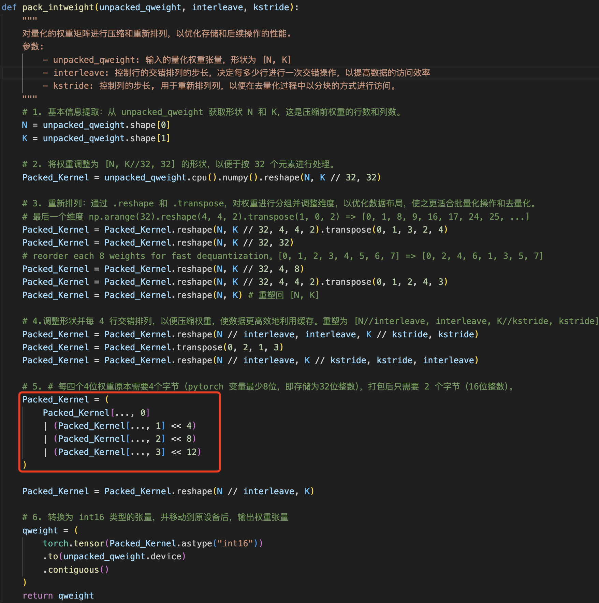Click the '<< 4' shift line

click(x=120, y=426)
